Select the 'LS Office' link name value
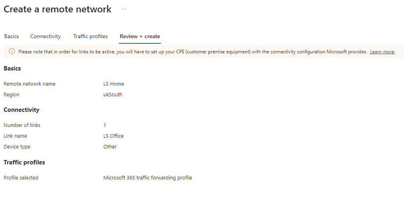Viewport: 404px width, 199px height. pyautogui.click(x=113, y=136)
